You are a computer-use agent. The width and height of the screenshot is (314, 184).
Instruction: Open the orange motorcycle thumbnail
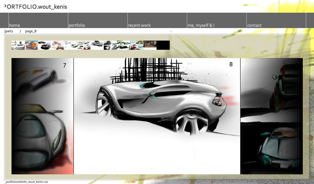pyautogui.click(x=31, y=45)
